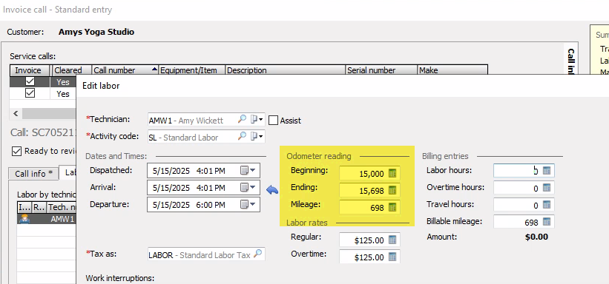Click the Equipment/Item column header
This screenshot has height=284, width=609.
tap(192, 70)
